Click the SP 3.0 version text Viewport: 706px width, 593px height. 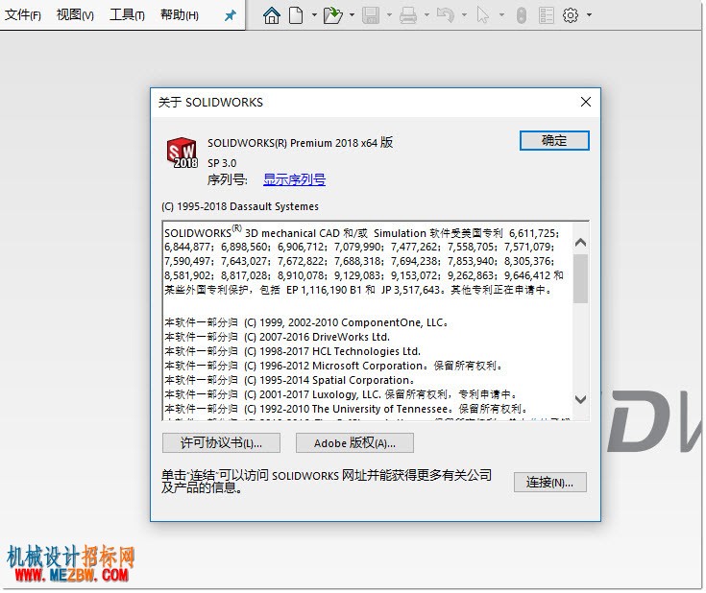click(x=222, y=163)
